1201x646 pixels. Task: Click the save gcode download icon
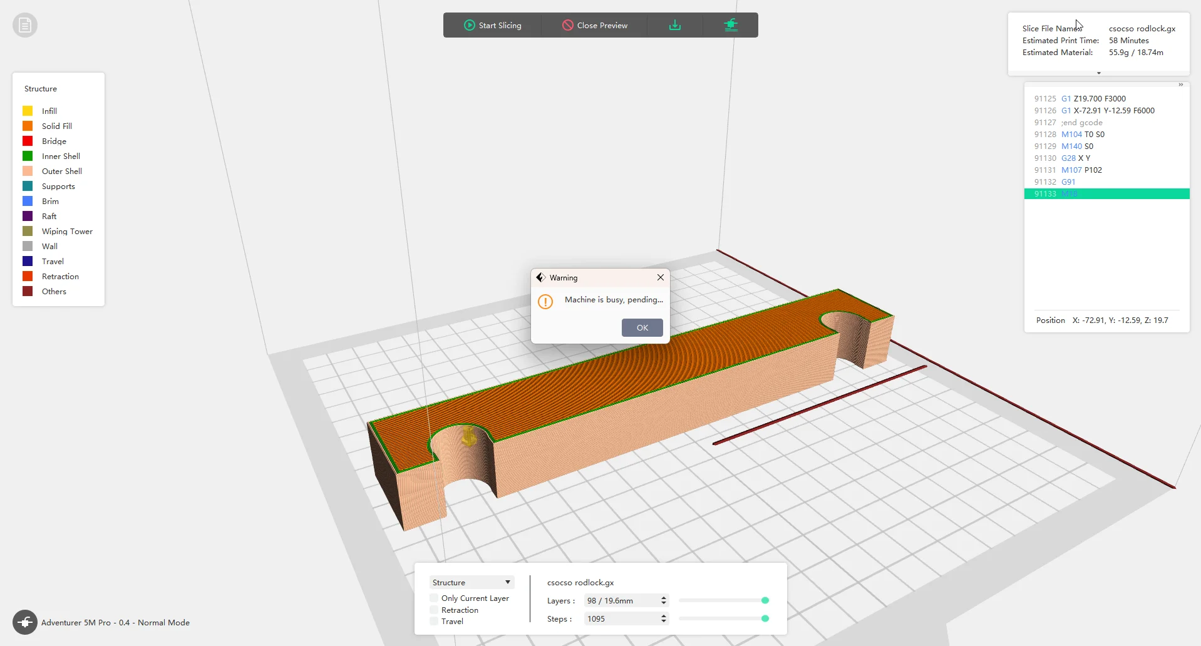pos(674,25)
